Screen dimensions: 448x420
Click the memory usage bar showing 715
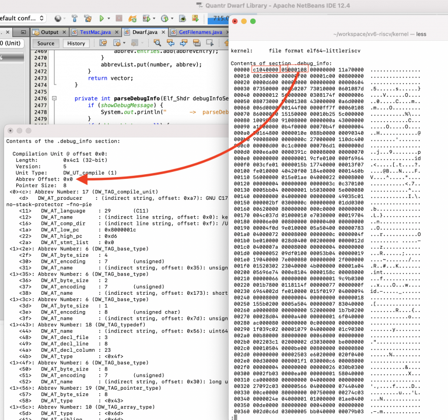click(218, 19)
